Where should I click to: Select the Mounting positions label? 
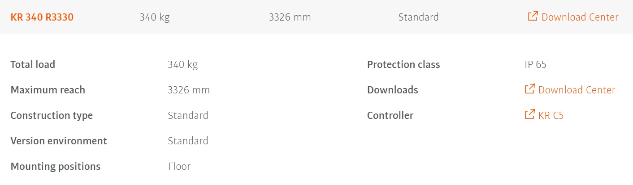55,166
